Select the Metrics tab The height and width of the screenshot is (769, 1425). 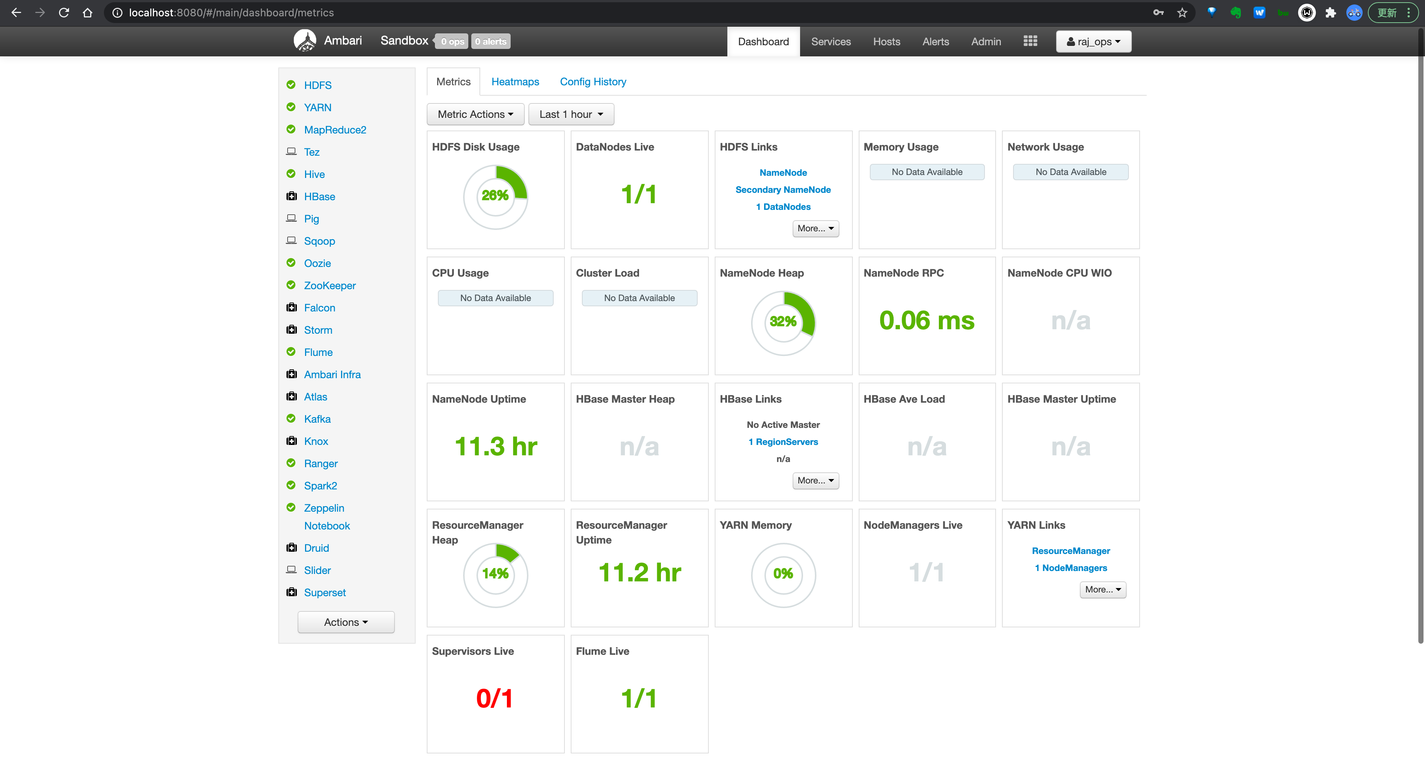click(x=453, y=81)
